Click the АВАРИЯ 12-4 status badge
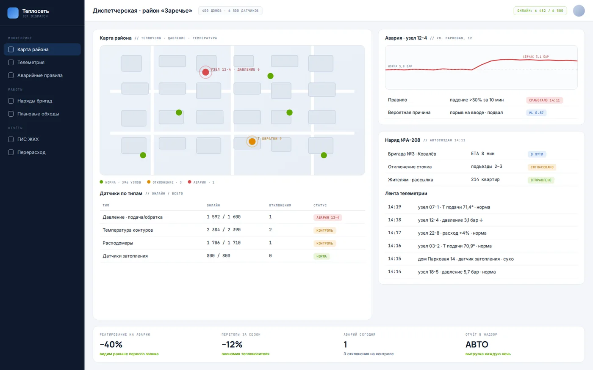Viewport: 593px width, 370px height. 327,217
